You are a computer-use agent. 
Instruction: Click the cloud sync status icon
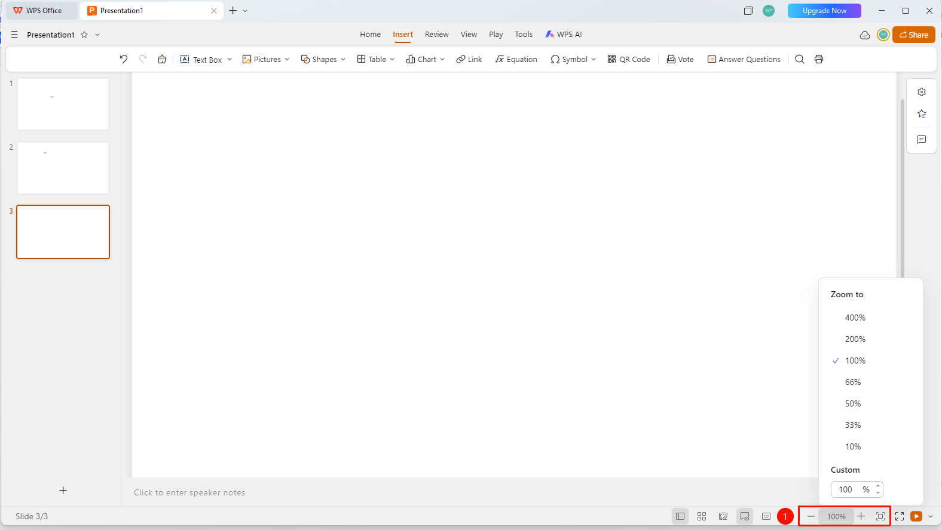pyautogui.click(x=865, y=35)
